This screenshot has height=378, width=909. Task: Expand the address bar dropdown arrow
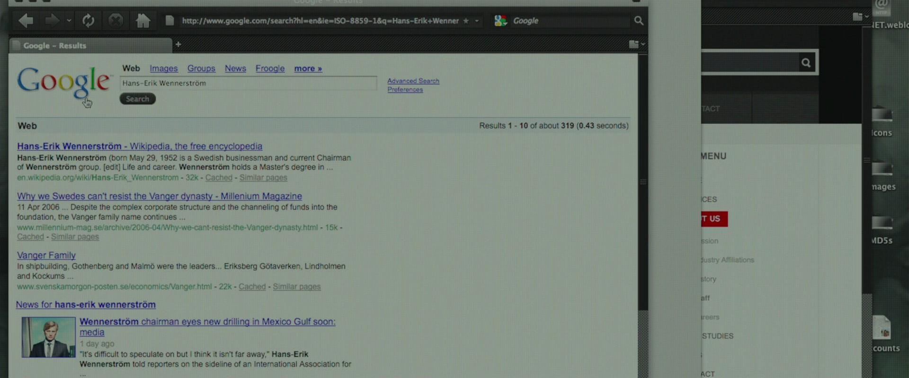tap(477, 21)
